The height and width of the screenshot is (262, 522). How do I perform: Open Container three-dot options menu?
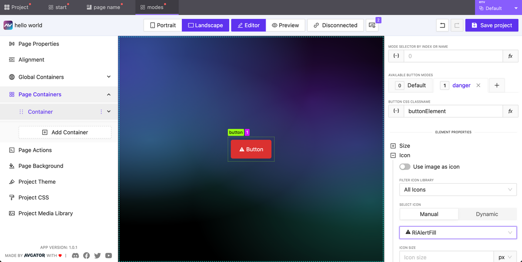click(101, 112)
